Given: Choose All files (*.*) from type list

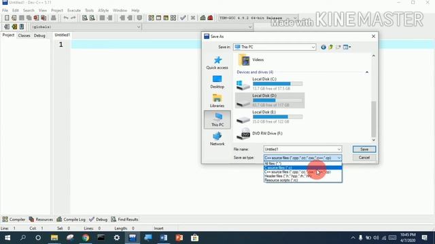Looking at the screenshot, I should pos(303,163).
